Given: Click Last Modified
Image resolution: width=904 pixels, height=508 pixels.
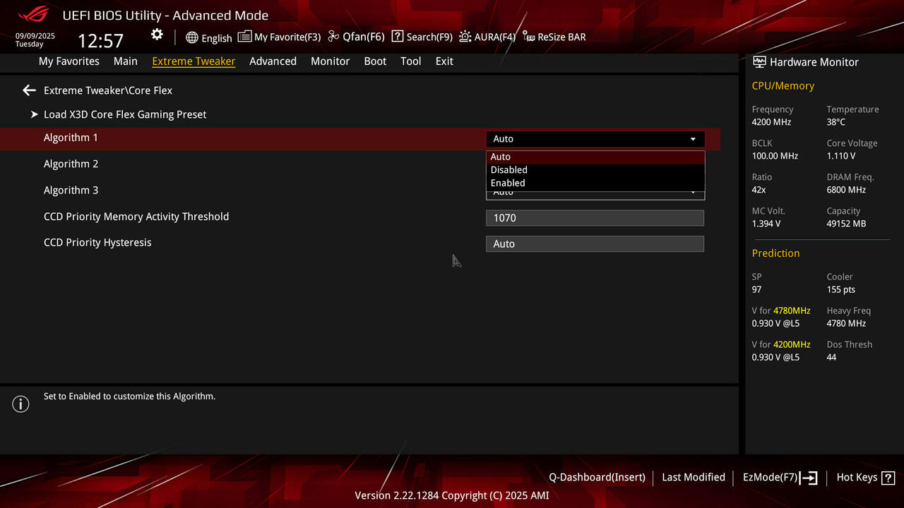Looking at the screenshot, I should tap(694, 478).
